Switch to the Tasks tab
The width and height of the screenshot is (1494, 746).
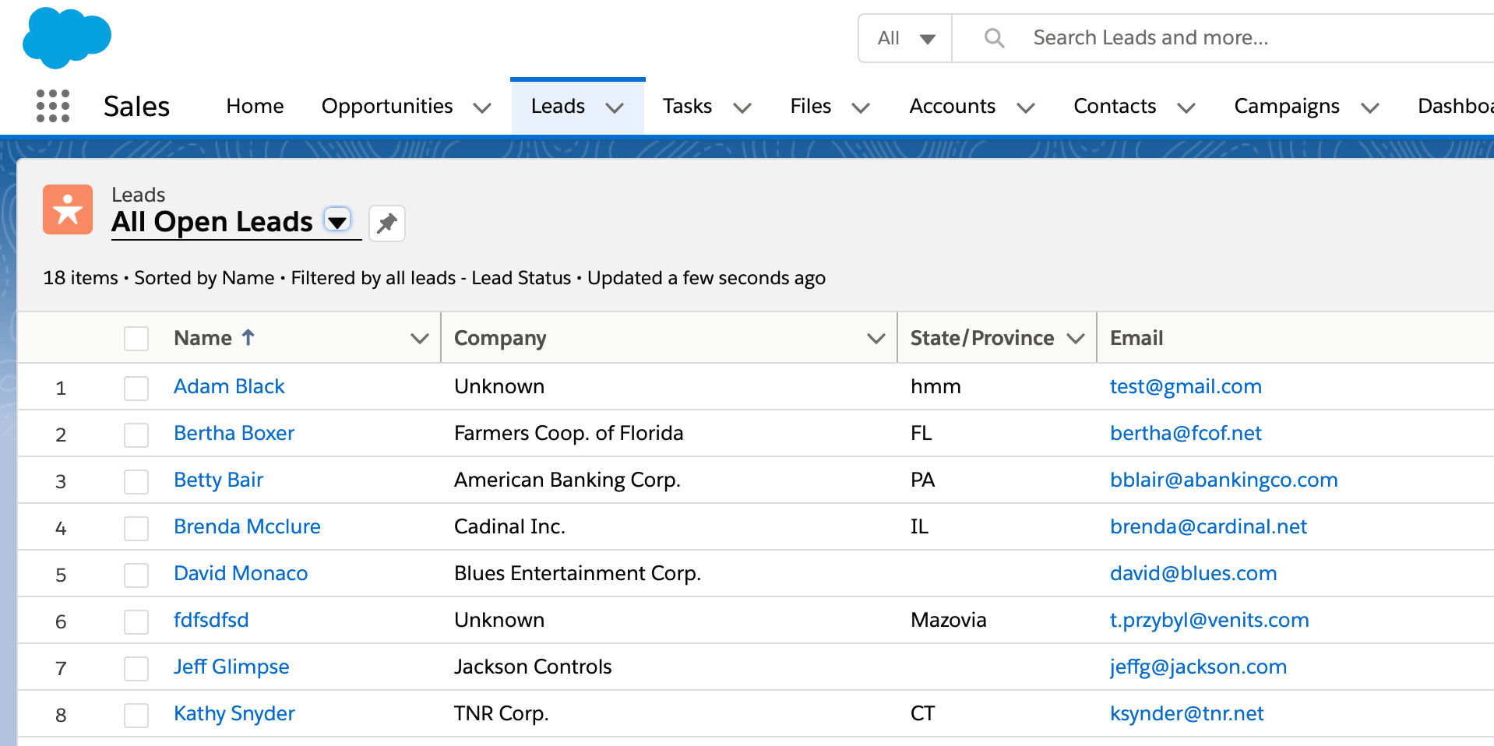pos(687,106)
